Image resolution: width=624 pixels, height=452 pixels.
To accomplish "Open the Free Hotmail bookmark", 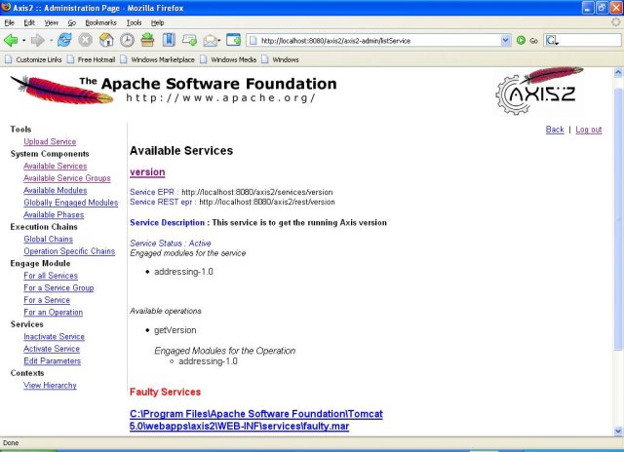I will coord(91,59).
